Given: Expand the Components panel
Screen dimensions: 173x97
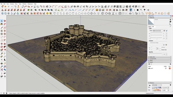Looking at the screenshot, I should tap(159, 59).
